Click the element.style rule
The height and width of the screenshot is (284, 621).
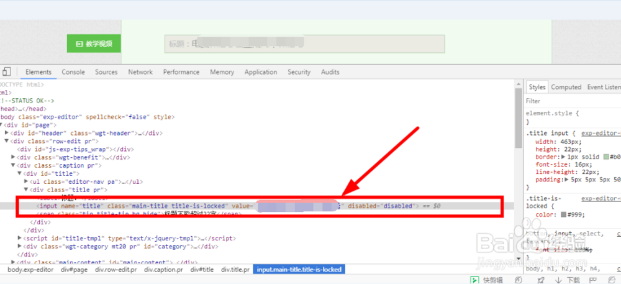click(x=552, y=113)
